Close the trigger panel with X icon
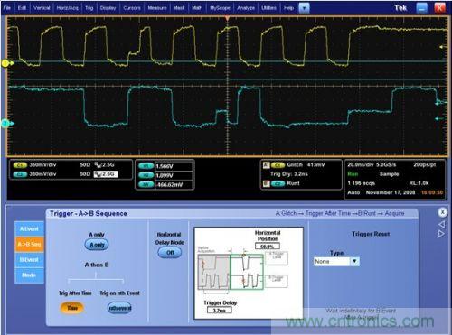Screen dimensions: 452x335 tap(442, 212)
